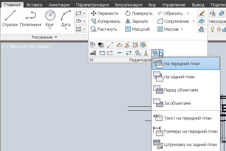Open Массив dropdown arrow
This screenshot has width=226, height=151.
point(182,29)
